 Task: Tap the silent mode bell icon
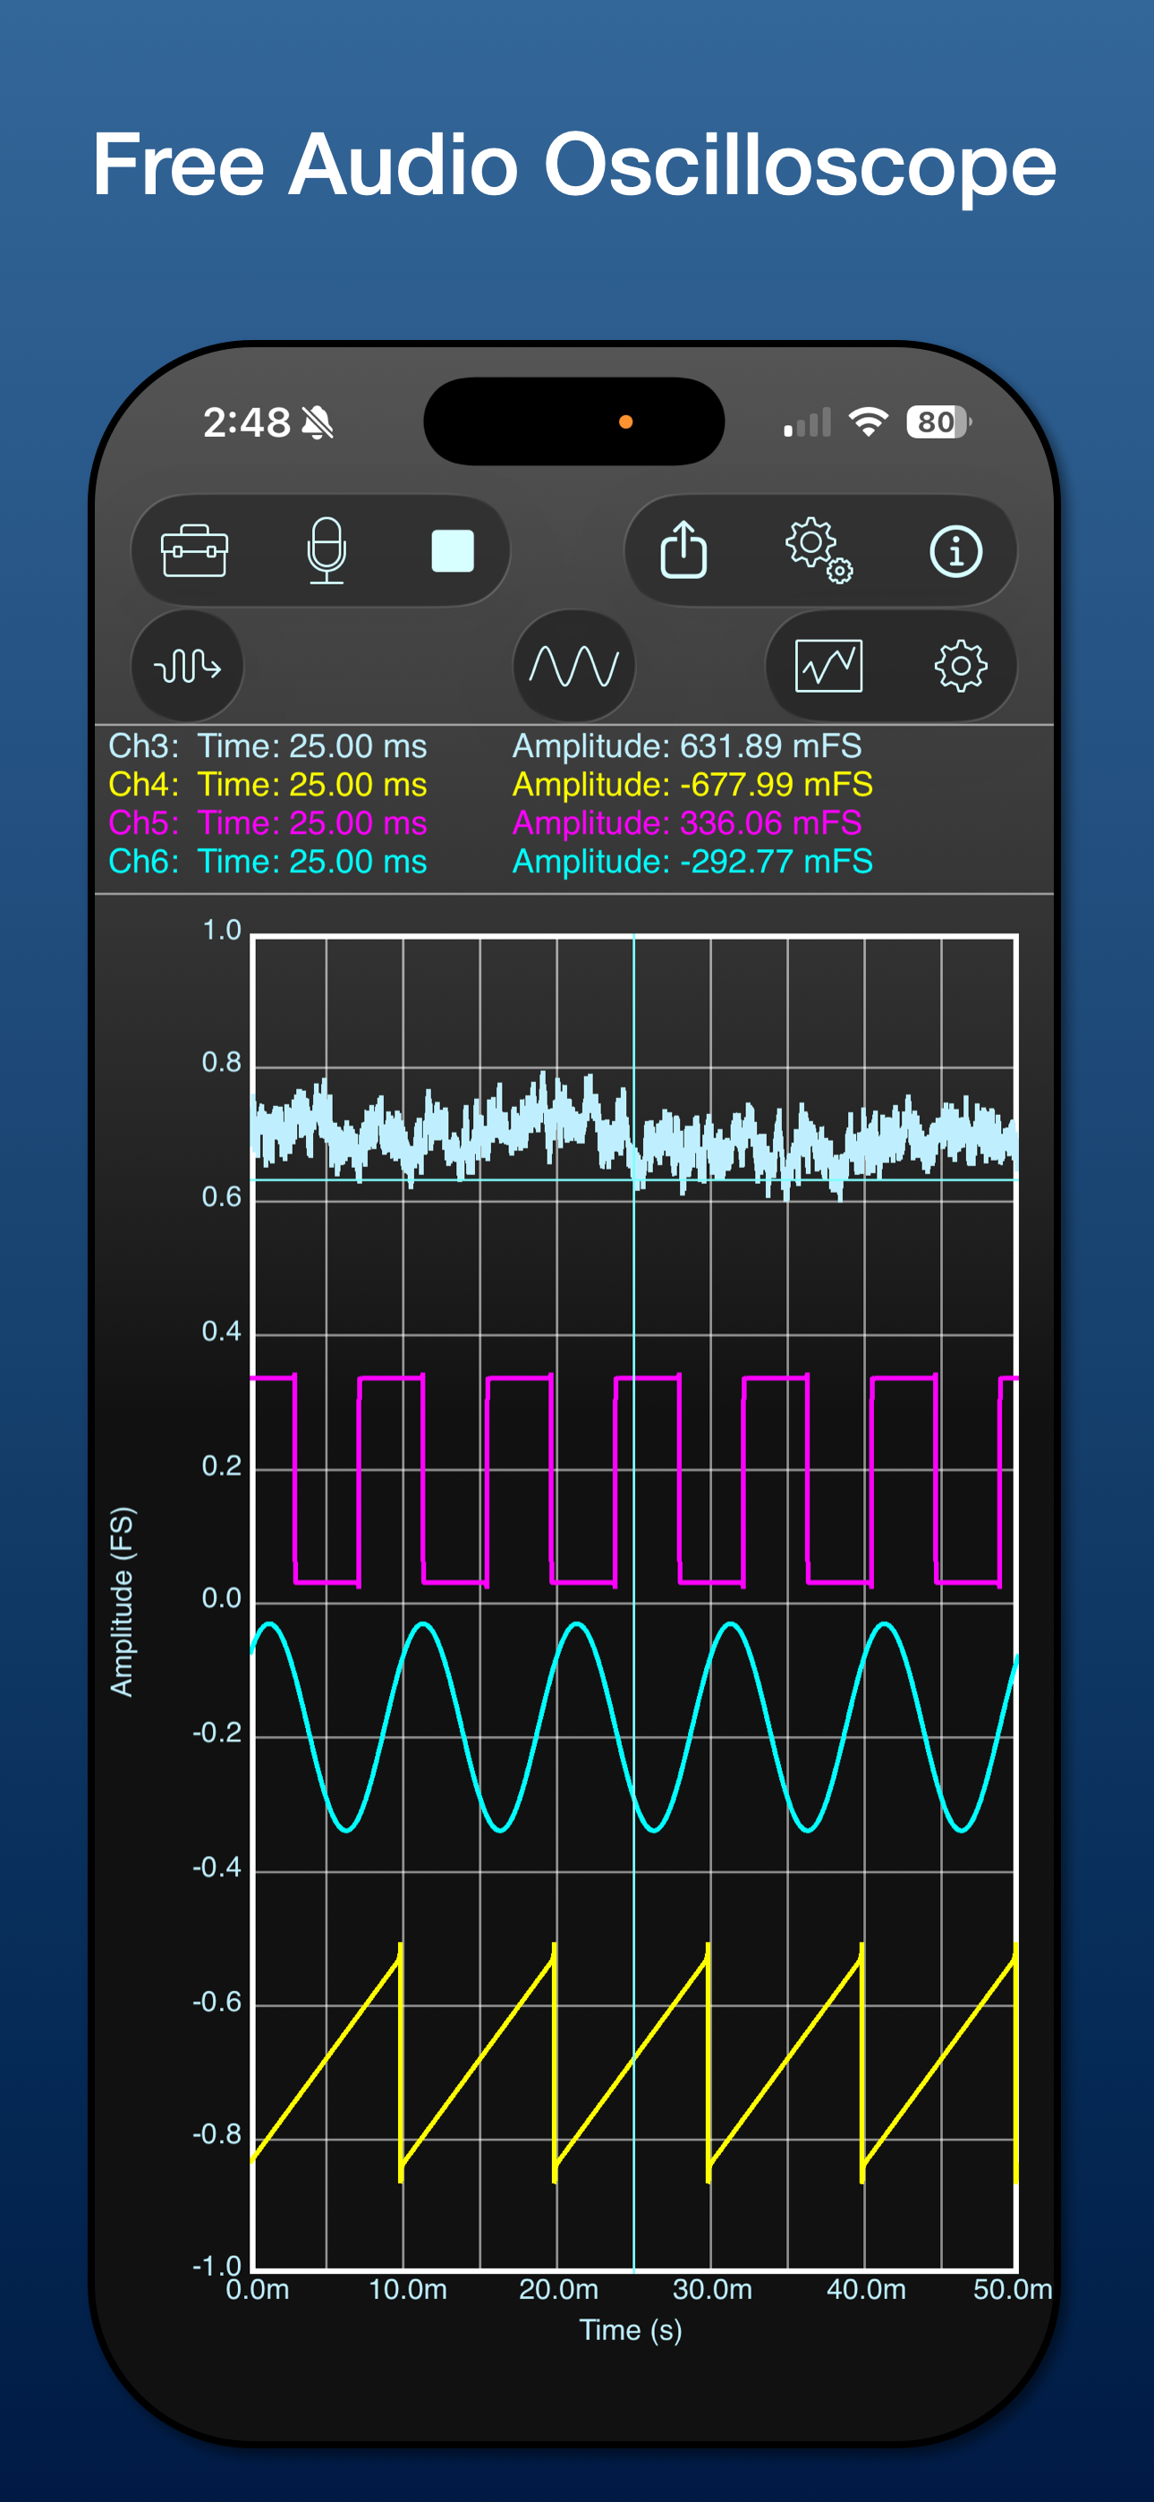click(318, 422)
